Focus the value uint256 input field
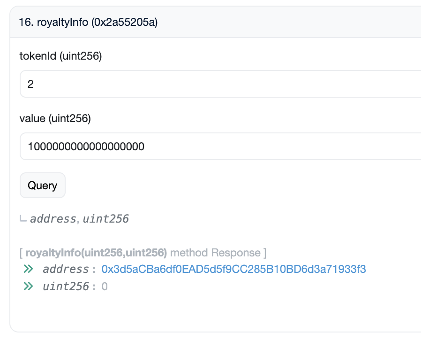This screenshot has width=421, height=340. [220, 147]
